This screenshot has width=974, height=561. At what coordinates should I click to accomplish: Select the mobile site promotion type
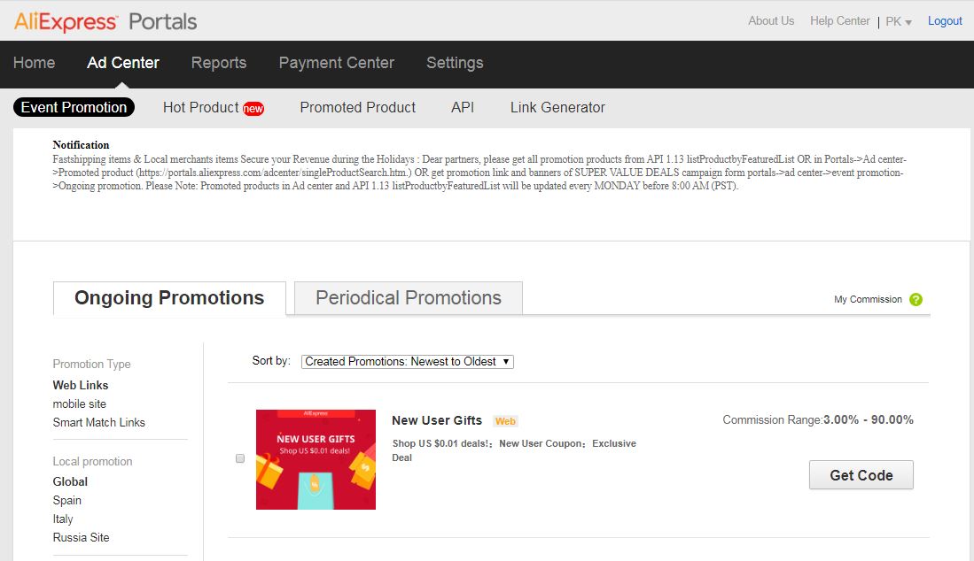(80, 403)
